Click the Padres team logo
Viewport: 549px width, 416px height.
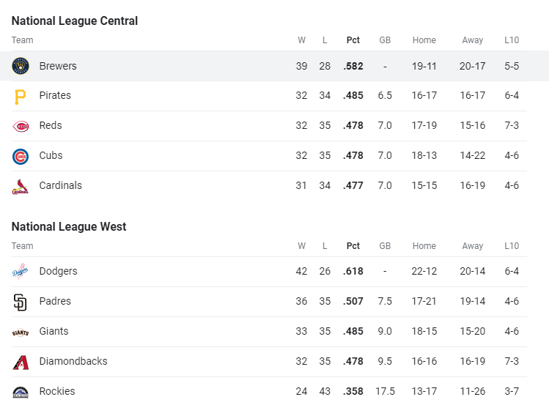pyautogui.click(x=21, y=302)
